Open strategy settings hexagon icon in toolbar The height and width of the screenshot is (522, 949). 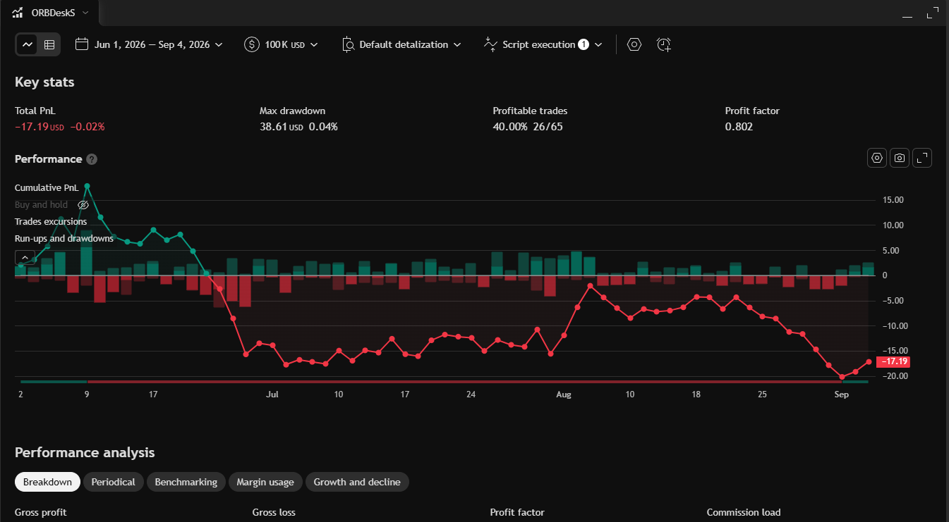[x=634, y=44]
